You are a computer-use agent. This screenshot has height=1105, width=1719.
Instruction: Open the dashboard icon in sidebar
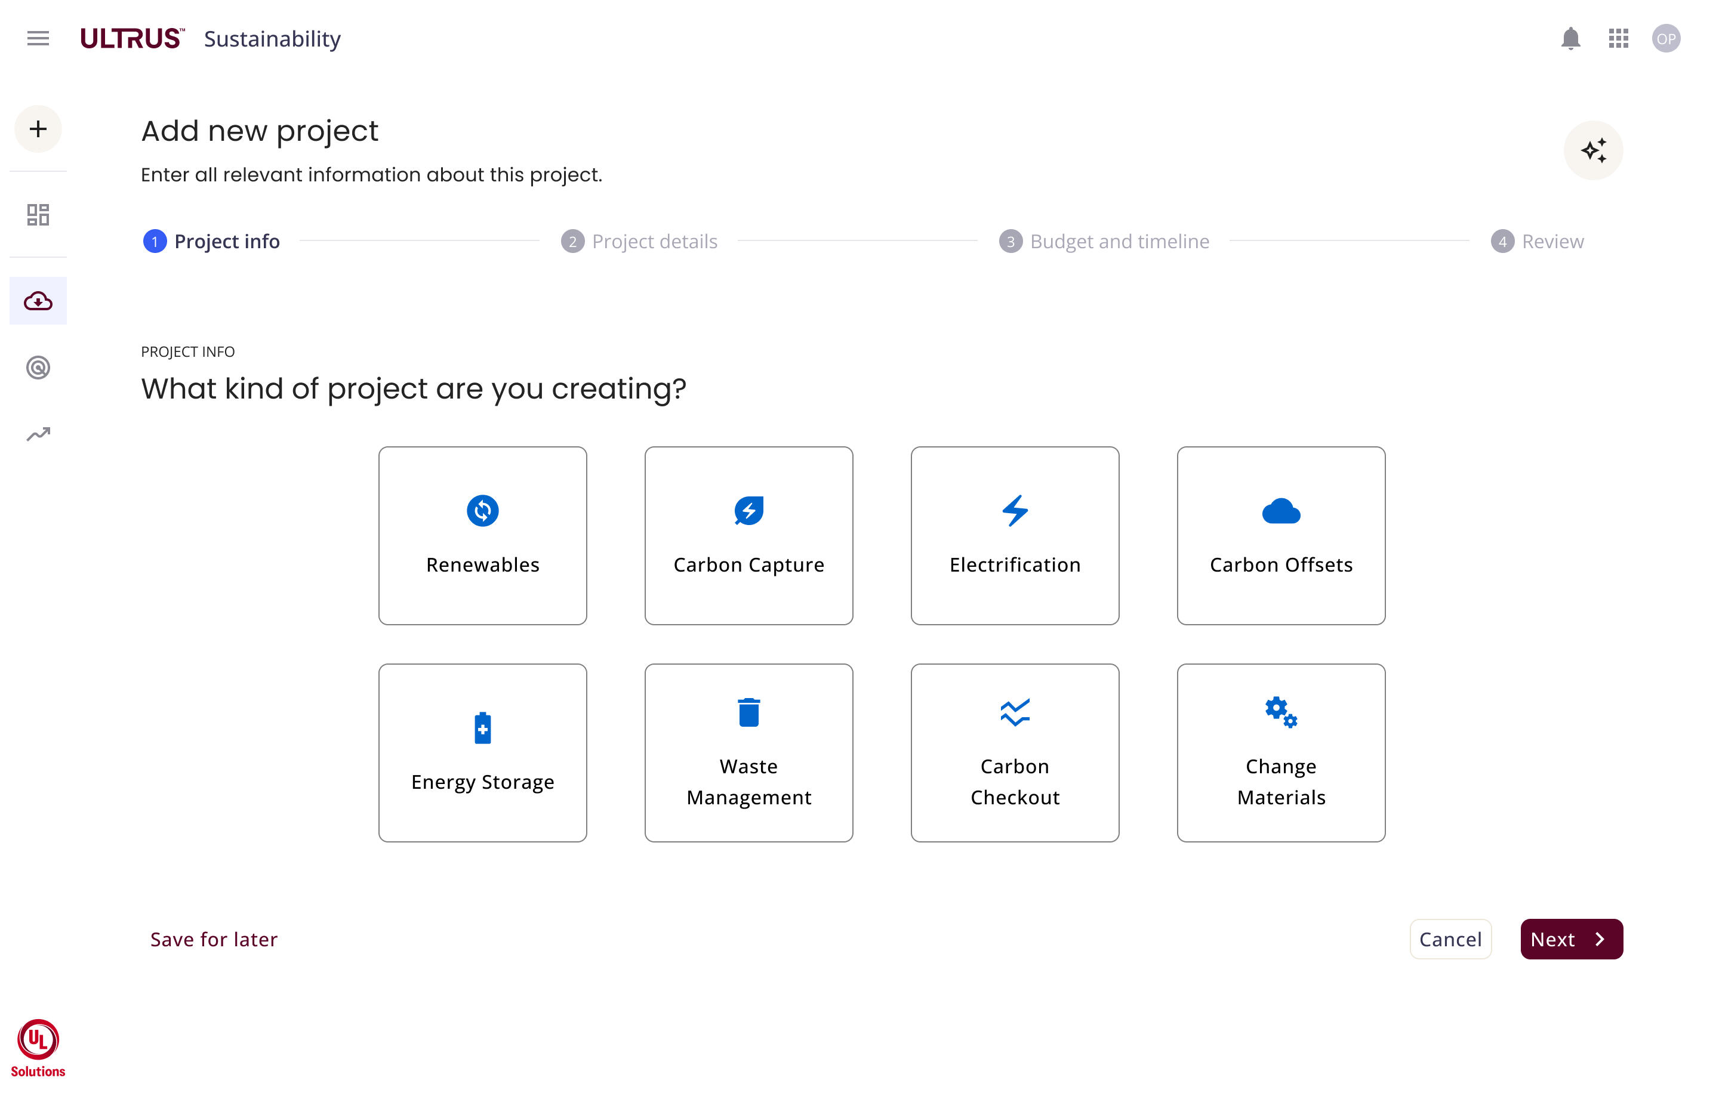pyautogui.click(x=38, y=215)
